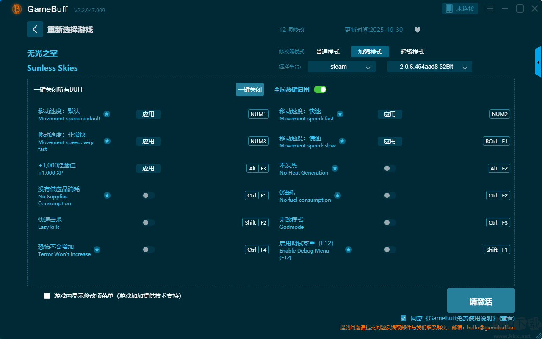The height and width of the screenshot is (339, 542).
Task: Click the 12项修改 count text
Action: point(292,30)
